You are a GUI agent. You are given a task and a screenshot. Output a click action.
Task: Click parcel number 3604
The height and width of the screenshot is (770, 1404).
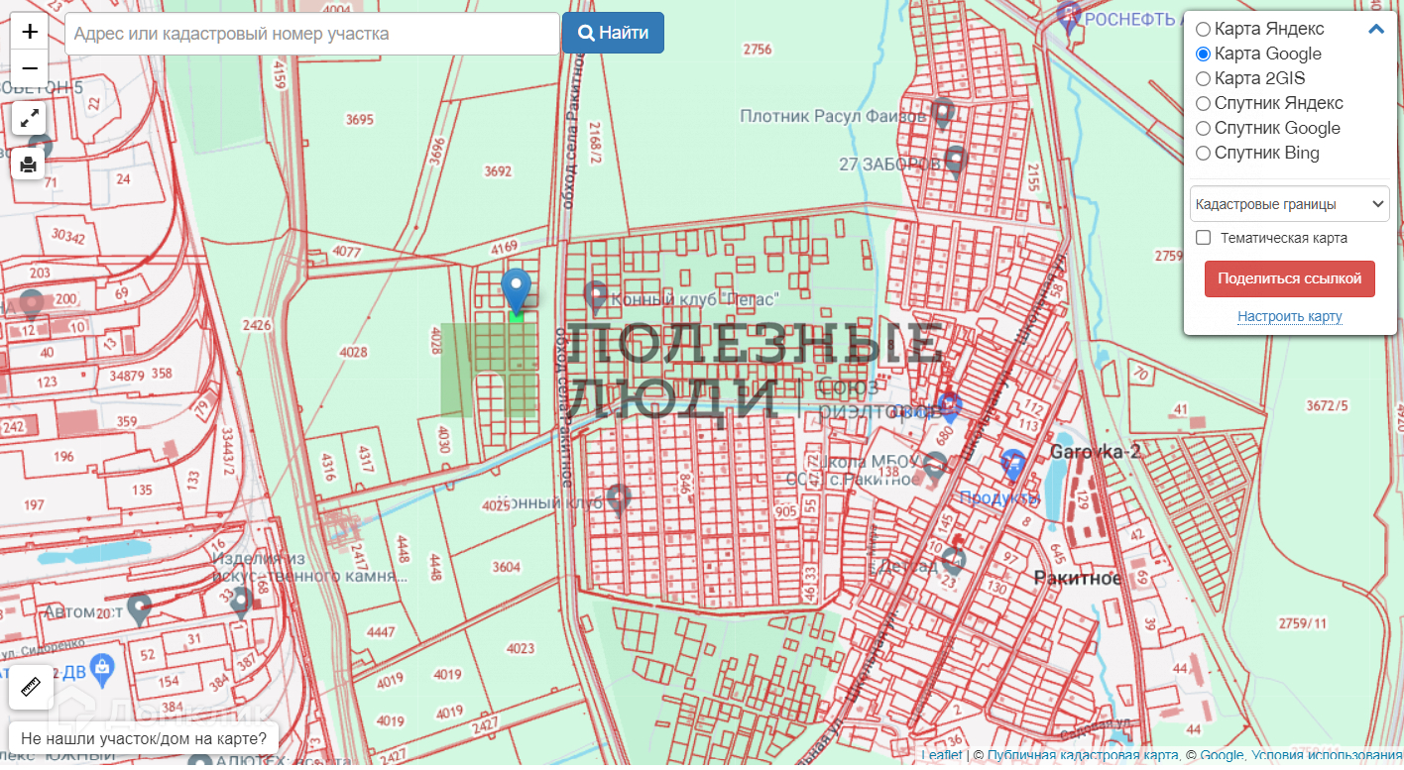[506, 567]
